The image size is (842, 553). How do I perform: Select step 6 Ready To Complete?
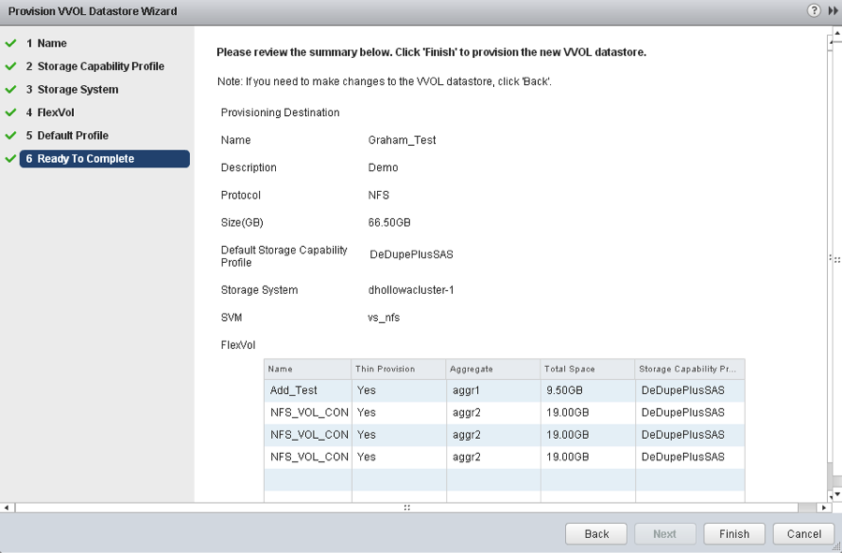[x=105, y=159]
